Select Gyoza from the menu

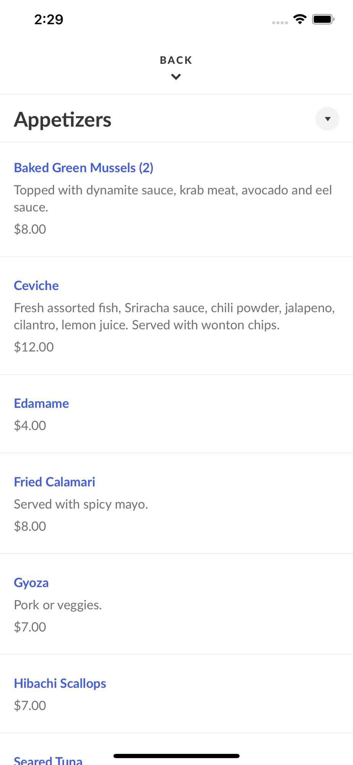(x=31, y=583)
